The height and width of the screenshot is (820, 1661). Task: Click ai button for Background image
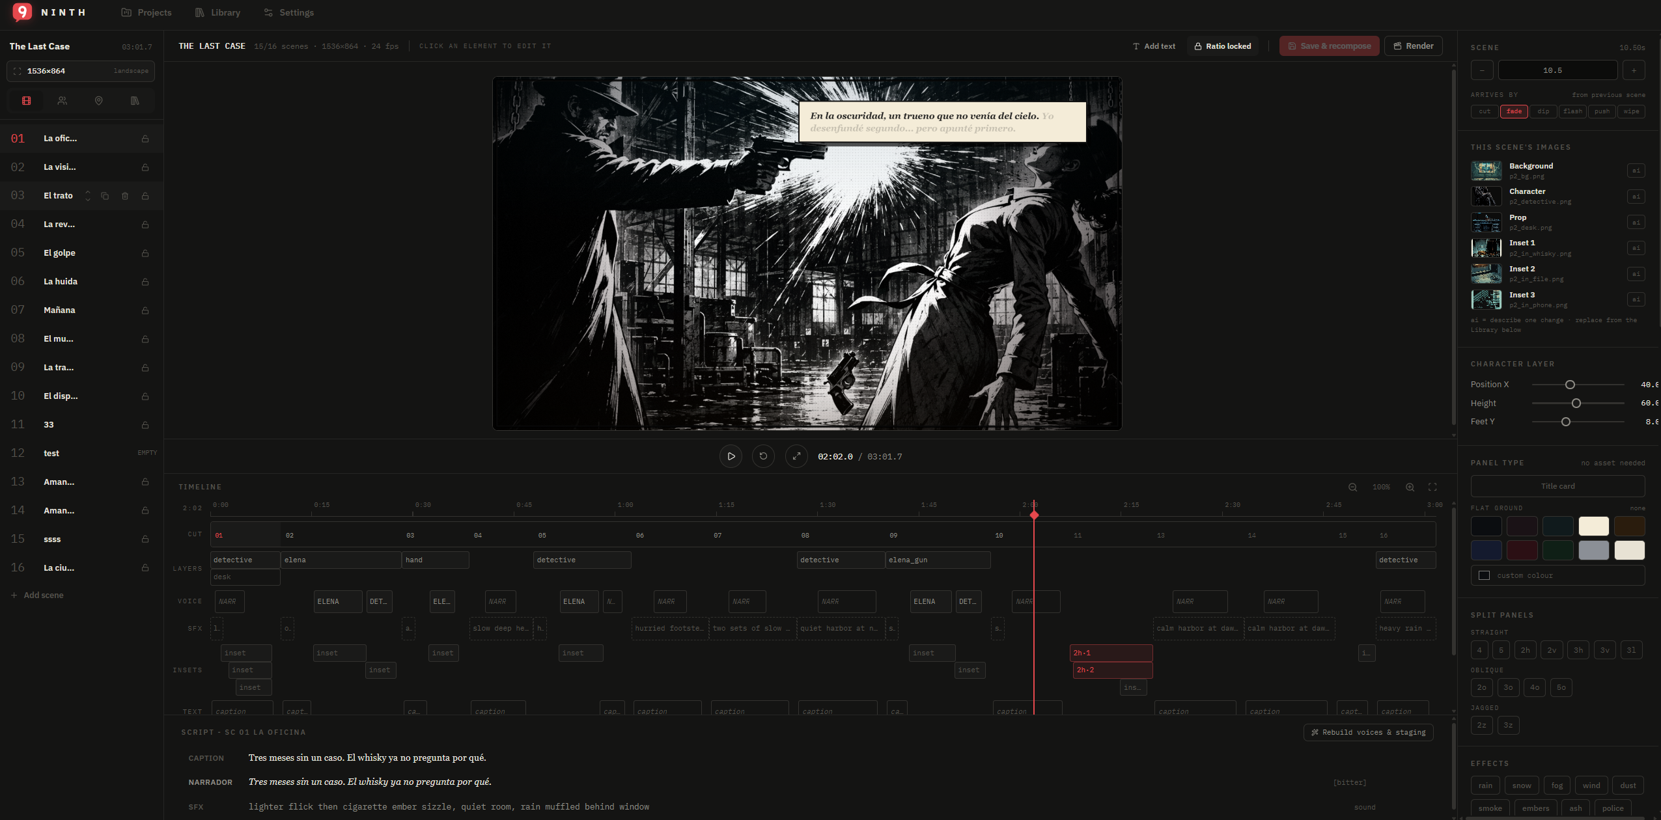[1636, 171]
